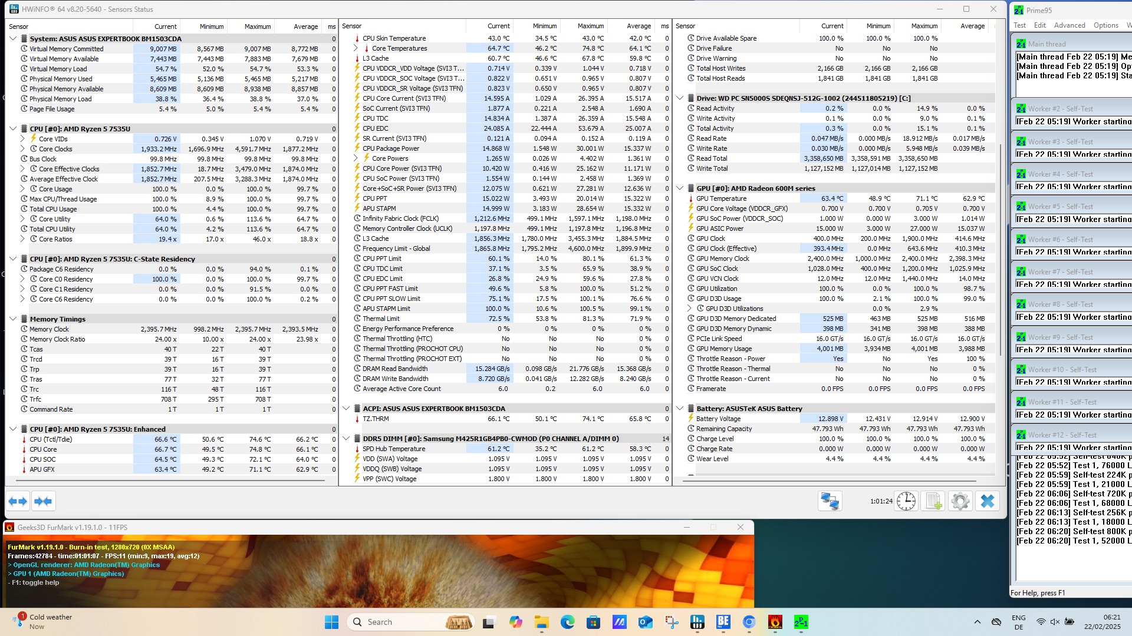Collapse the GPU Radeon 600M series group
Image resolution: width=1132 pixels, height=636 pixels.
pos(680,188)
